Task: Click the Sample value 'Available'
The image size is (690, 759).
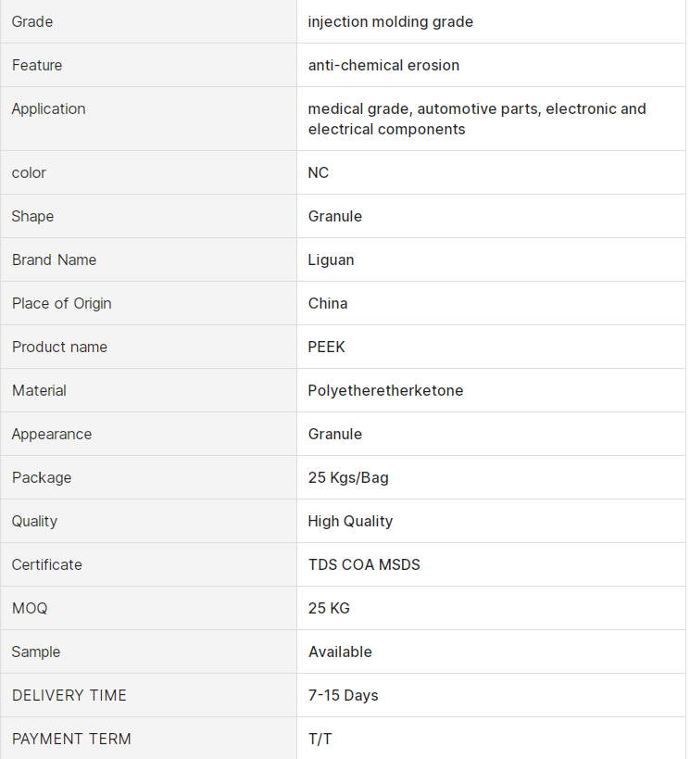Action: [x=340, y=651]
